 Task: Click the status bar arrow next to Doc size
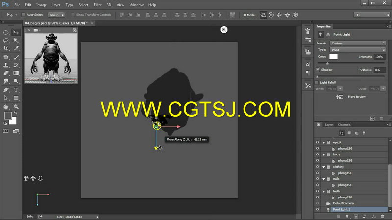pyautogui.click(x=97, y=217)
